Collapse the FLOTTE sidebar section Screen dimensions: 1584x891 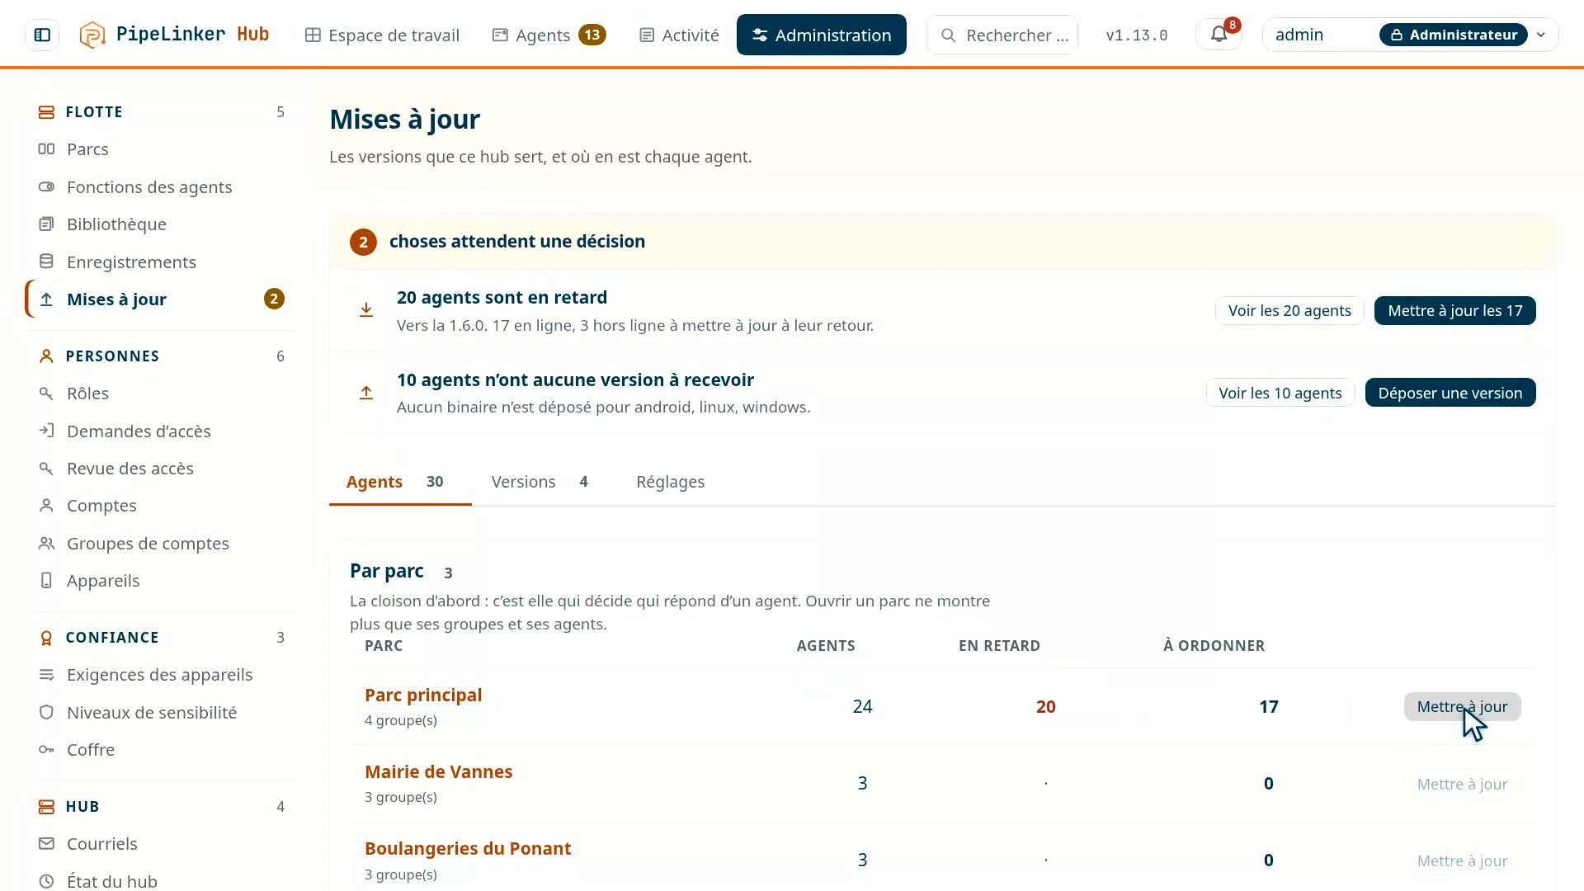[x=162, y=112]
